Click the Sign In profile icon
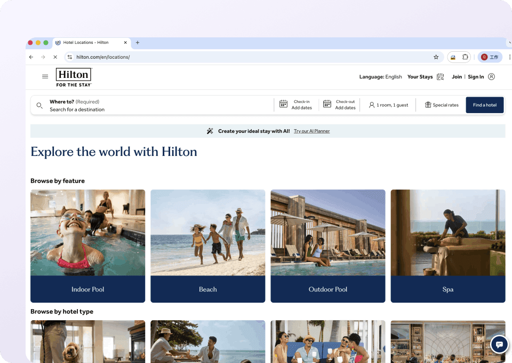 tap(491, 77)
